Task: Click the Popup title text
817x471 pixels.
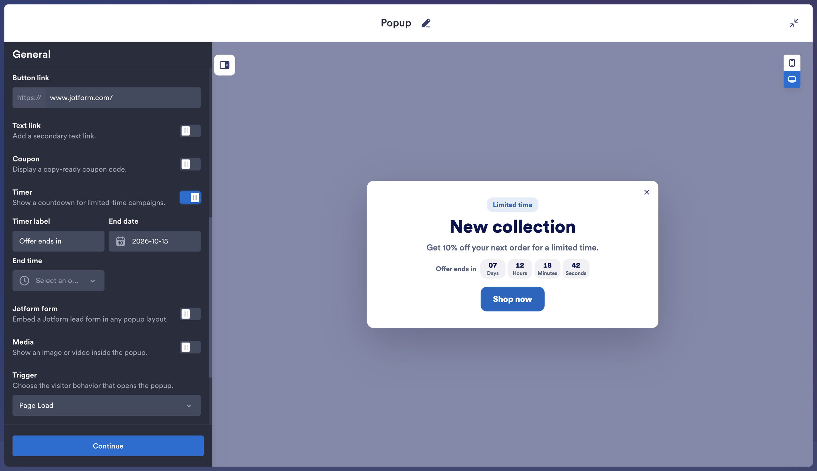Action: point(395,23)
